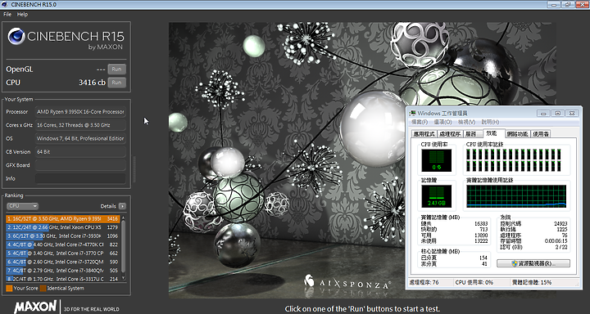Screen dimensions: 590x314
Task: Click the physical memory usage history graph
Action: click(516, 196)
